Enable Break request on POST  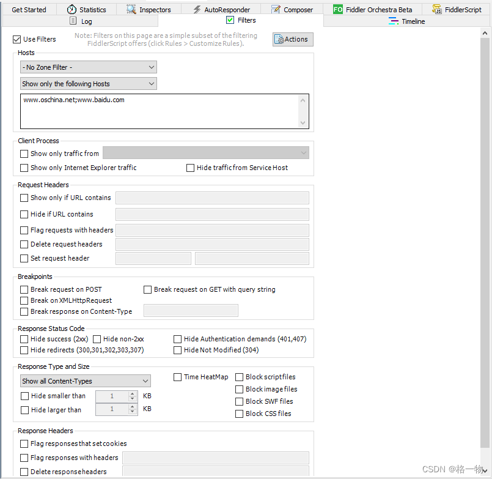24,289
